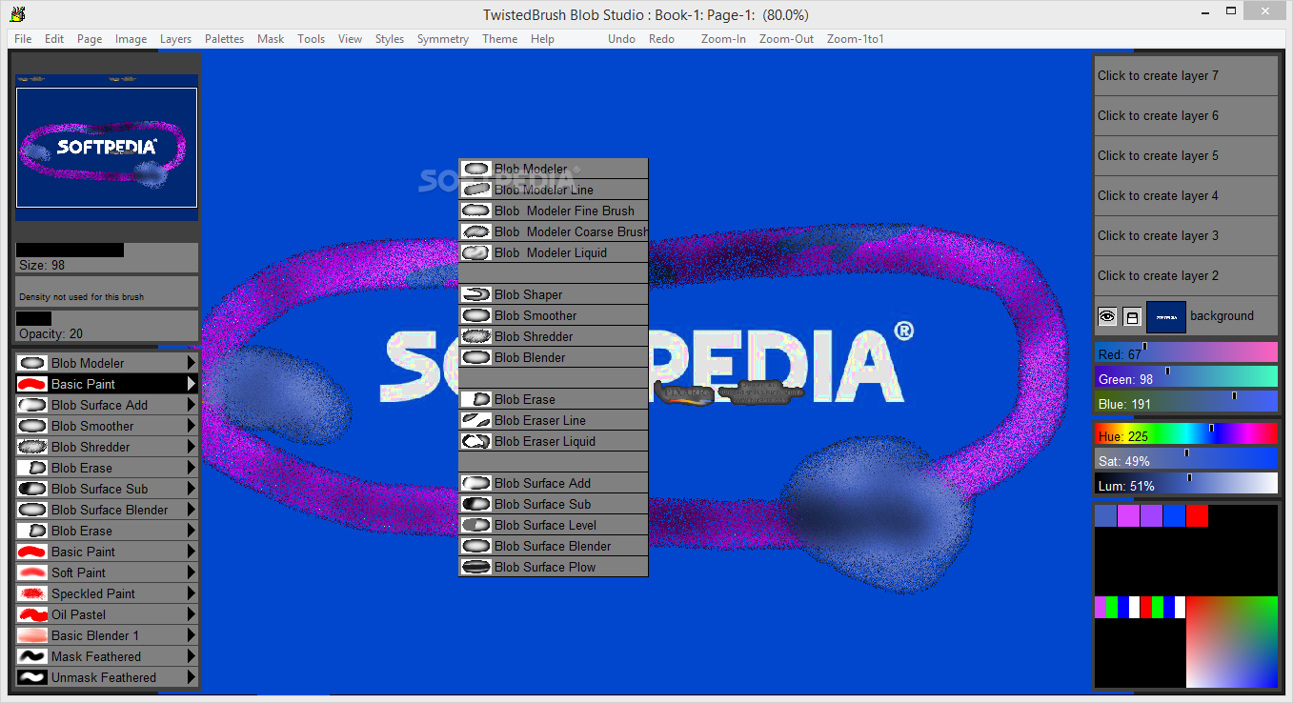This screenshot has height=703, width=1293.
Task: Pick the Blob Surface Plow brush
Action: [554, 567]
